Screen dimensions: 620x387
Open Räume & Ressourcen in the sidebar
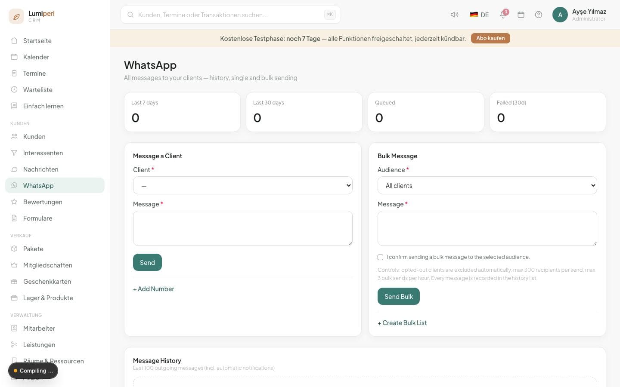pyautogui.click(x=55, y=361)
